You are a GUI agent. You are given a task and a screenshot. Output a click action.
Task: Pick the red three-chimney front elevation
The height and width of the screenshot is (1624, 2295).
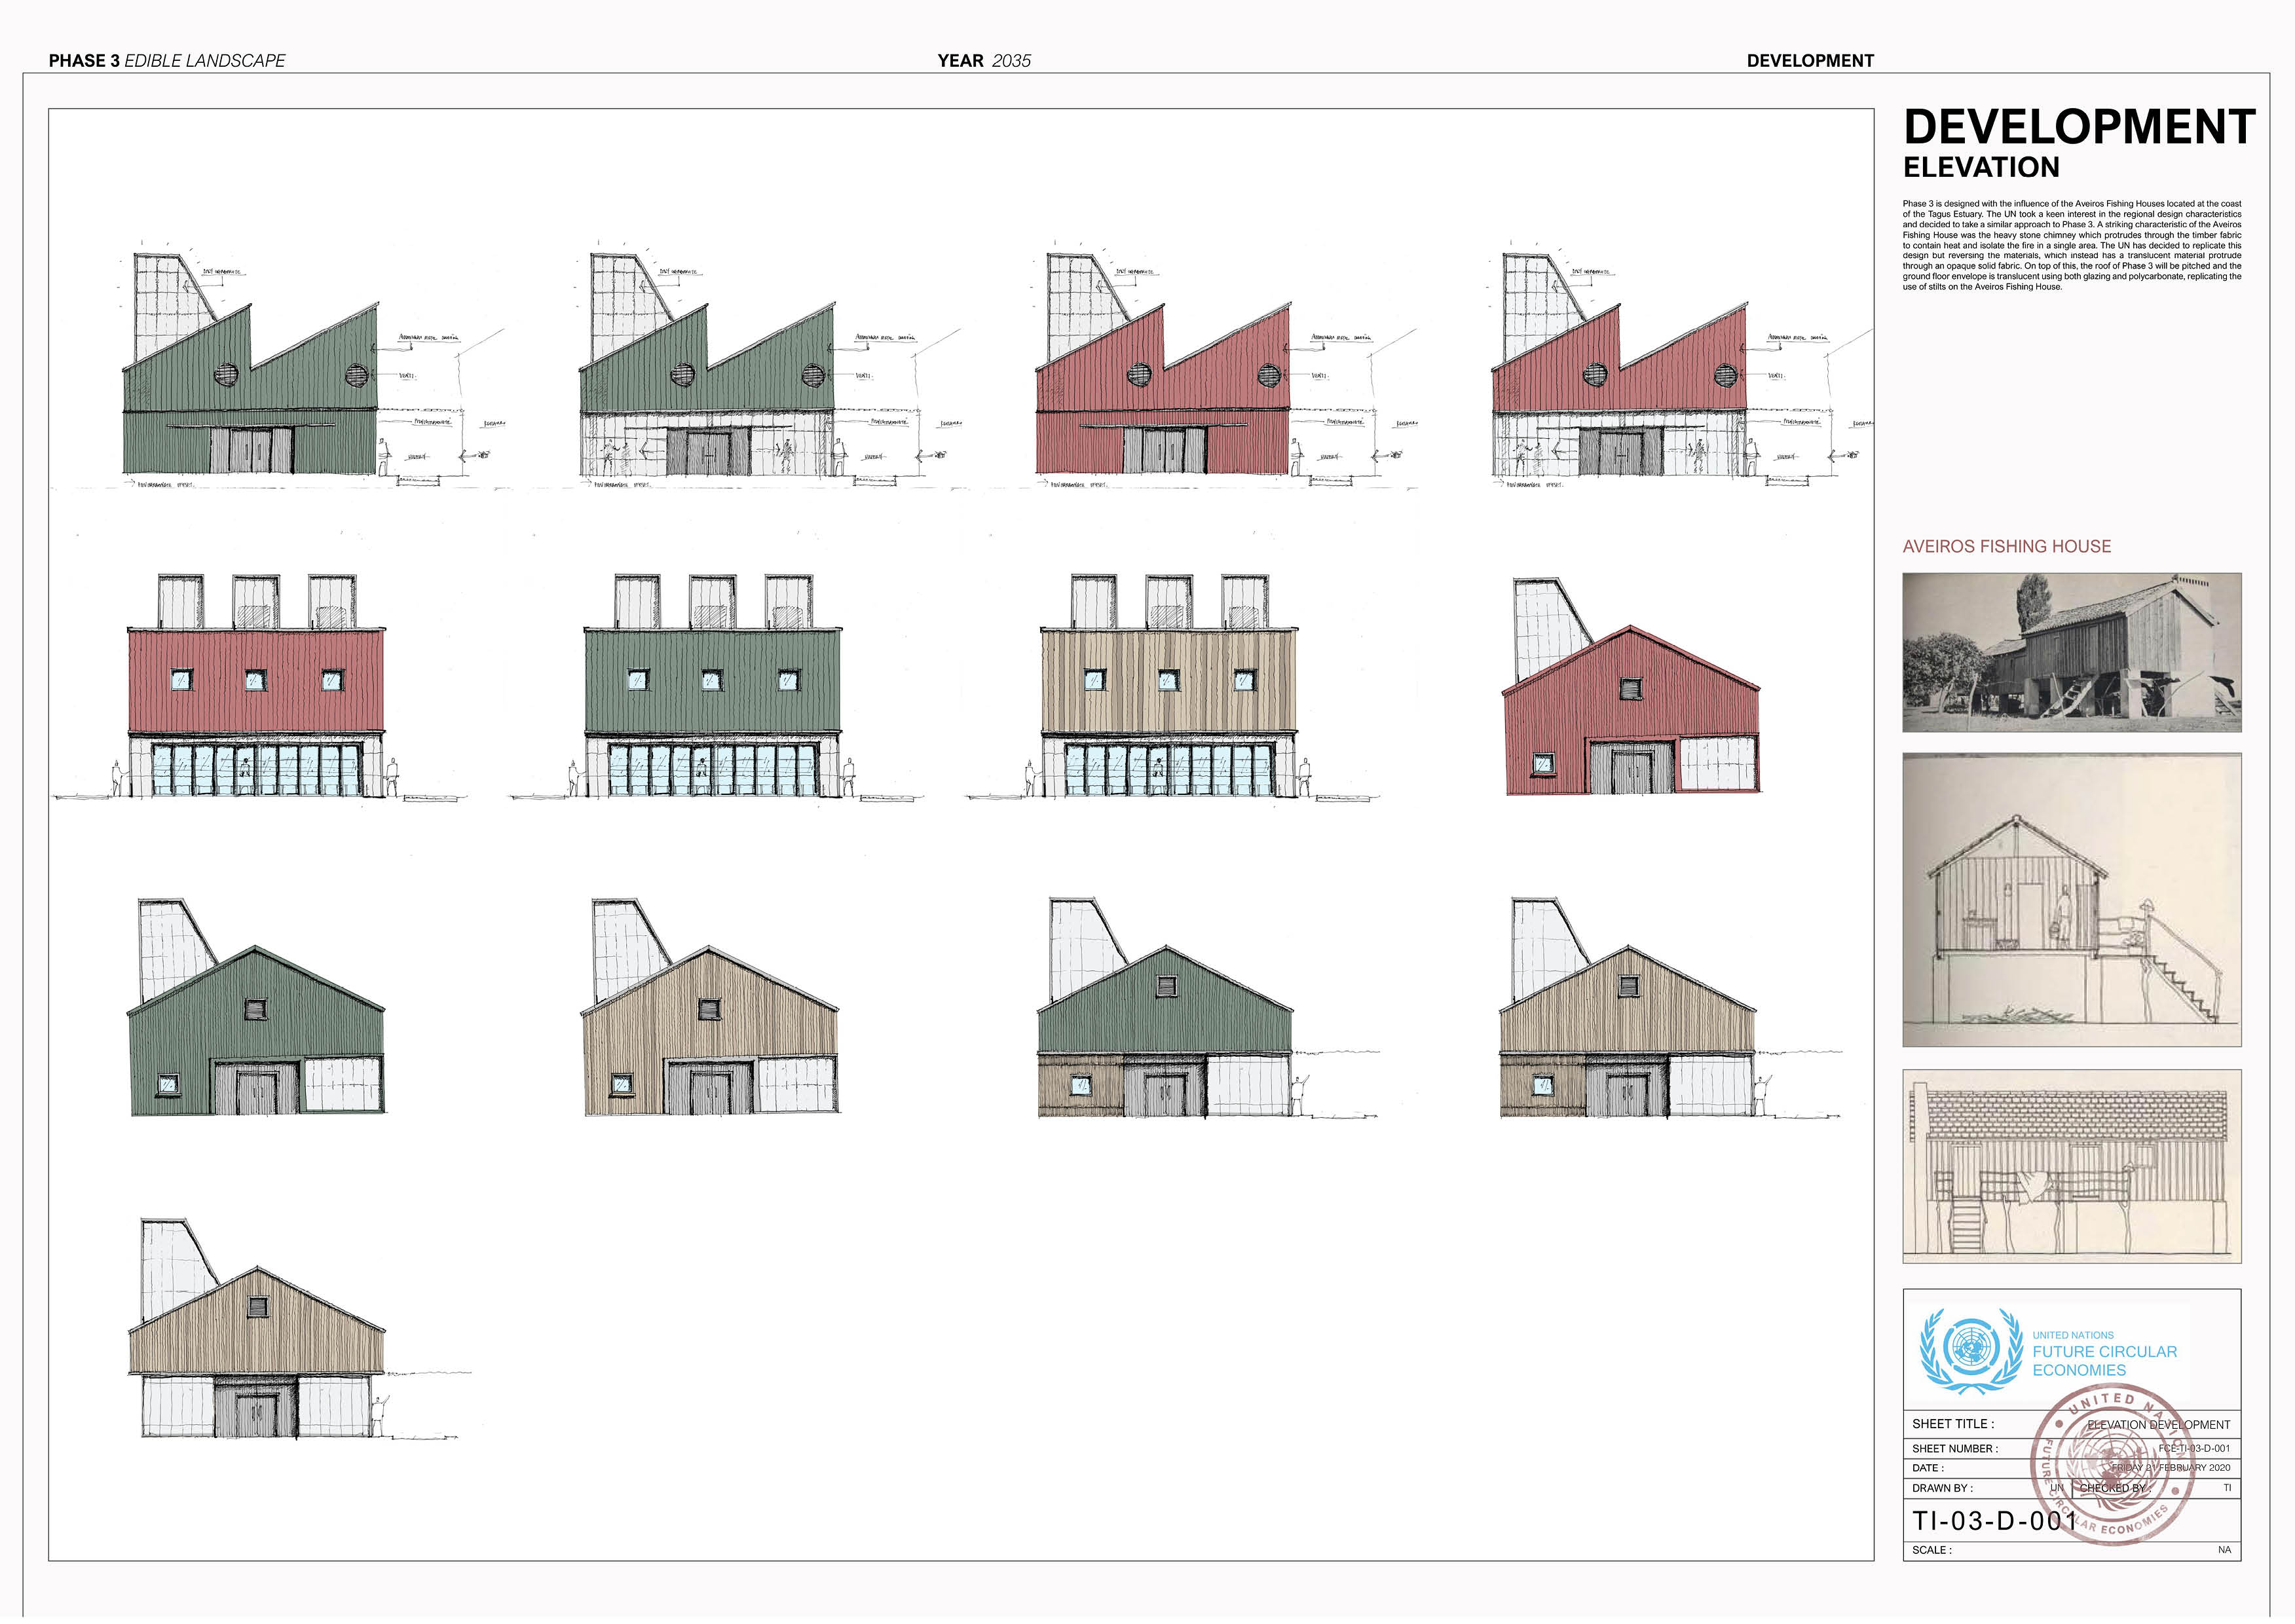(256, 690)
